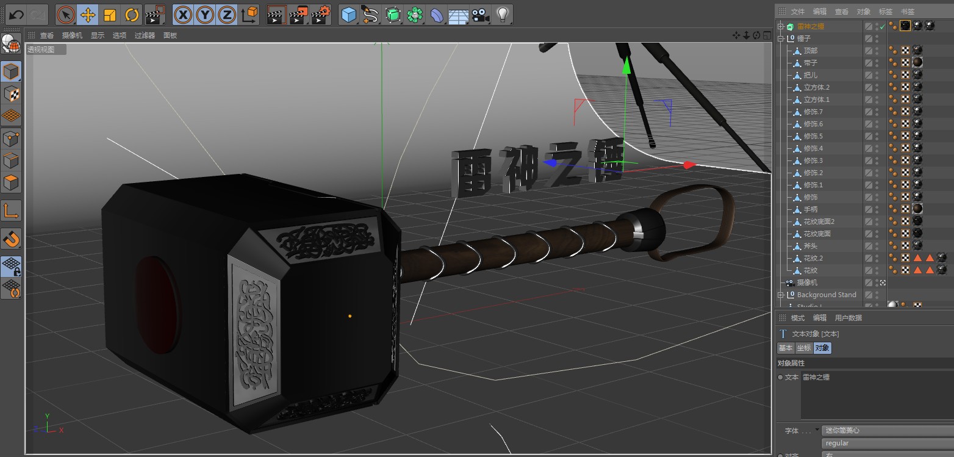
Task: Select the Workplane mode orange grid icon
Action: [x=11, y=115]
